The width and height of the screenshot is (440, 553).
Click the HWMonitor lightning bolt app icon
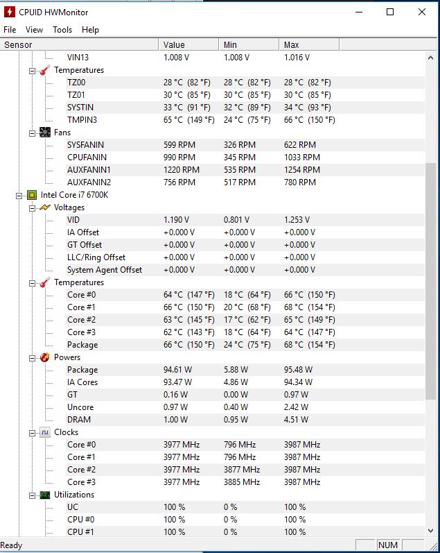(x=10, y=12)
